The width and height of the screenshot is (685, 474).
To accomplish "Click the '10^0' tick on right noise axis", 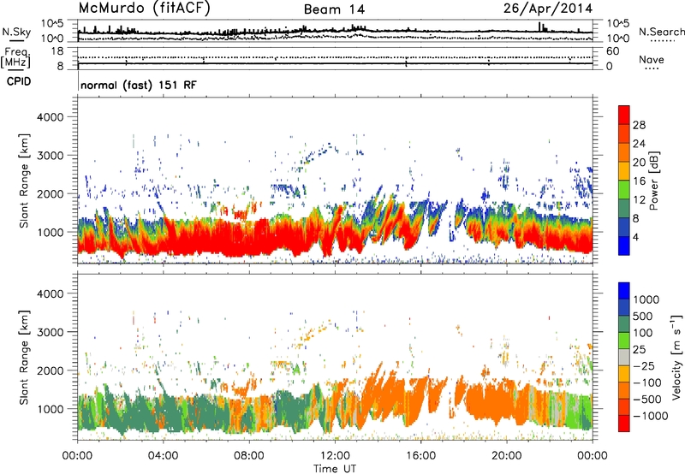I will 618,39.
